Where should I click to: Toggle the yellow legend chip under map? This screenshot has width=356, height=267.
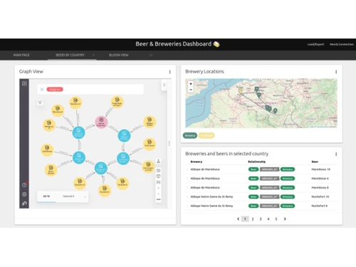206,135
